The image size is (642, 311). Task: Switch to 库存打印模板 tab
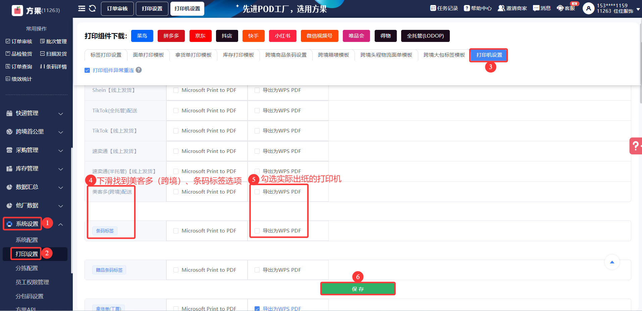pos(238,55)
